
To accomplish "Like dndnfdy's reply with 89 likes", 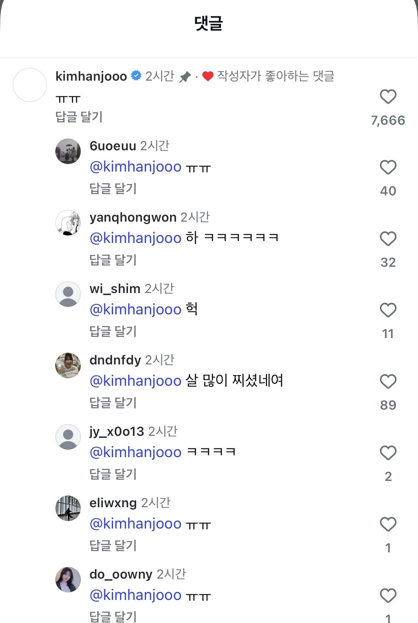I will coord(388,381).
